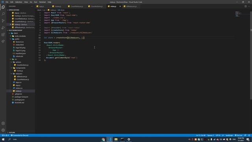
Task: Close the index.js editor tab
Action: point(120,6)
